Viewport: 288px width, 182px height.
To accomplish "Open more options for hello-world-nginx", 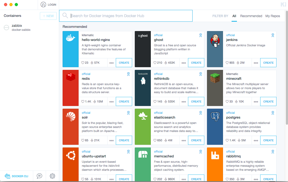I will click(112, 63).
